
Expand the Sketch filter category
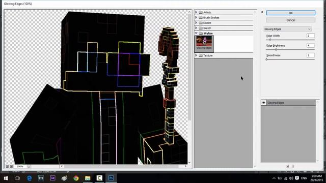pos(196,28)
